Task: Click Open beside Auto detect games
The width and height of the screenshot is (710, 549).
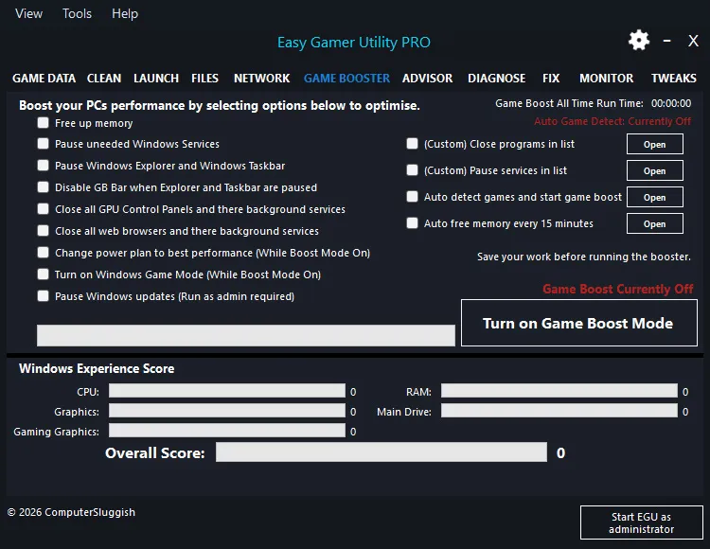Action: click(x=655, y=197)
